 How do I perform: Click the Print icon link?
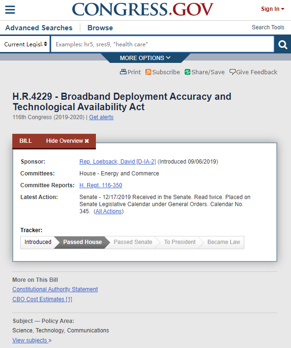click(x=130, y=72)
